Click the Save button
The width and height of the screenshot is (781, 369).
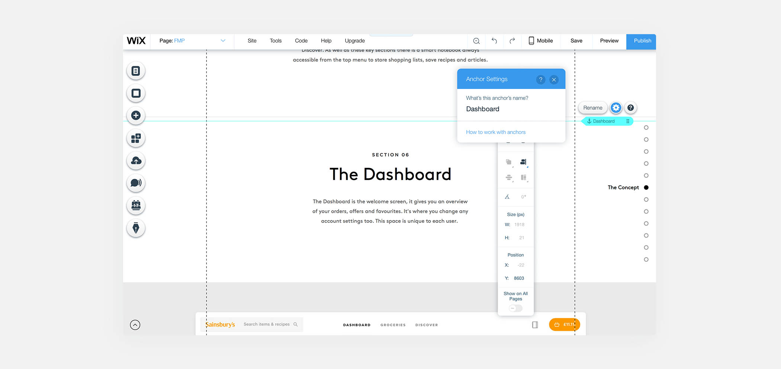[576, 41]
